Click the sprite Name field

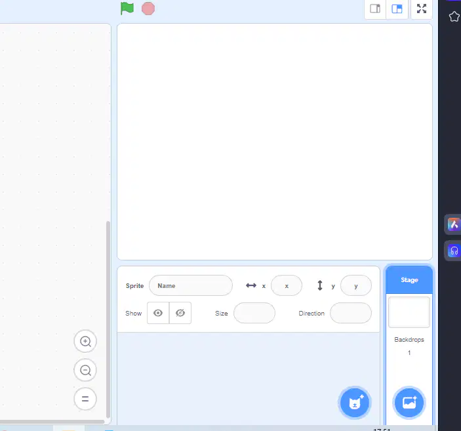click(191, 285)
